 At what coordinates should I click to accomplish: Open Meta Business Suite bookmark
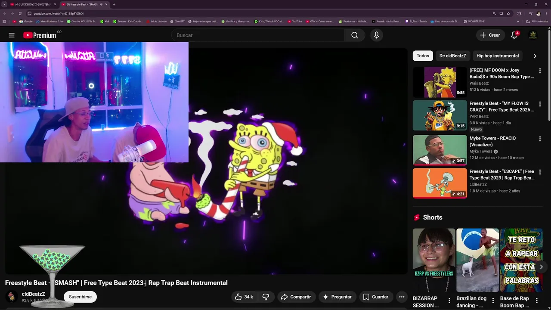pyautogui.click(x=50, y=21)
